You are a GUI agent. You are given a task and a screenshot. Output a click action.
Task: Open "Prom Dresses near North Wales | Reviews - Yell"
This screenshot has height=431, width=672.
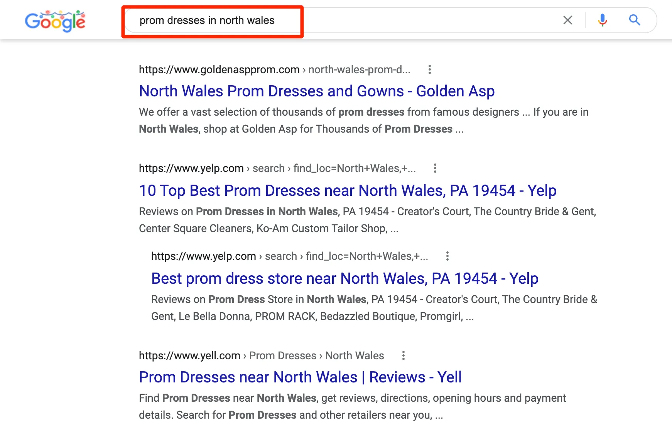click(300, 377)
